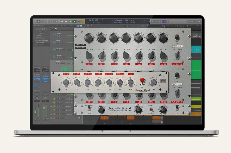Show the Automation button in tracks menu bar

(x=85, y=26)
